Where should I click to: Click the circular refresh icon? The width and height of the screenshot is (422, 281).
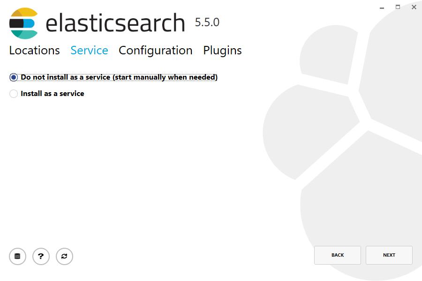pos(64,256)
